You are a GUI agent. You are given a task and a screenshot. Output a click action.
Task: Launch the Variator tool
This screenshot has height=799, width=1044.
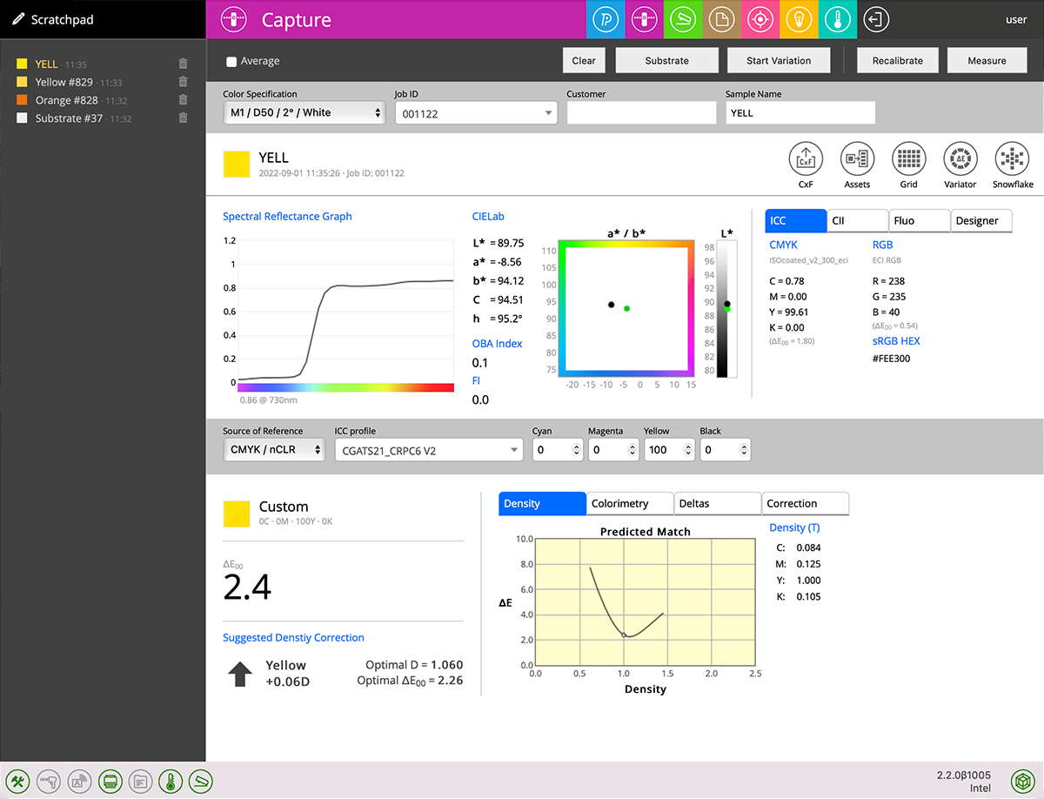[x=960, y=159]
